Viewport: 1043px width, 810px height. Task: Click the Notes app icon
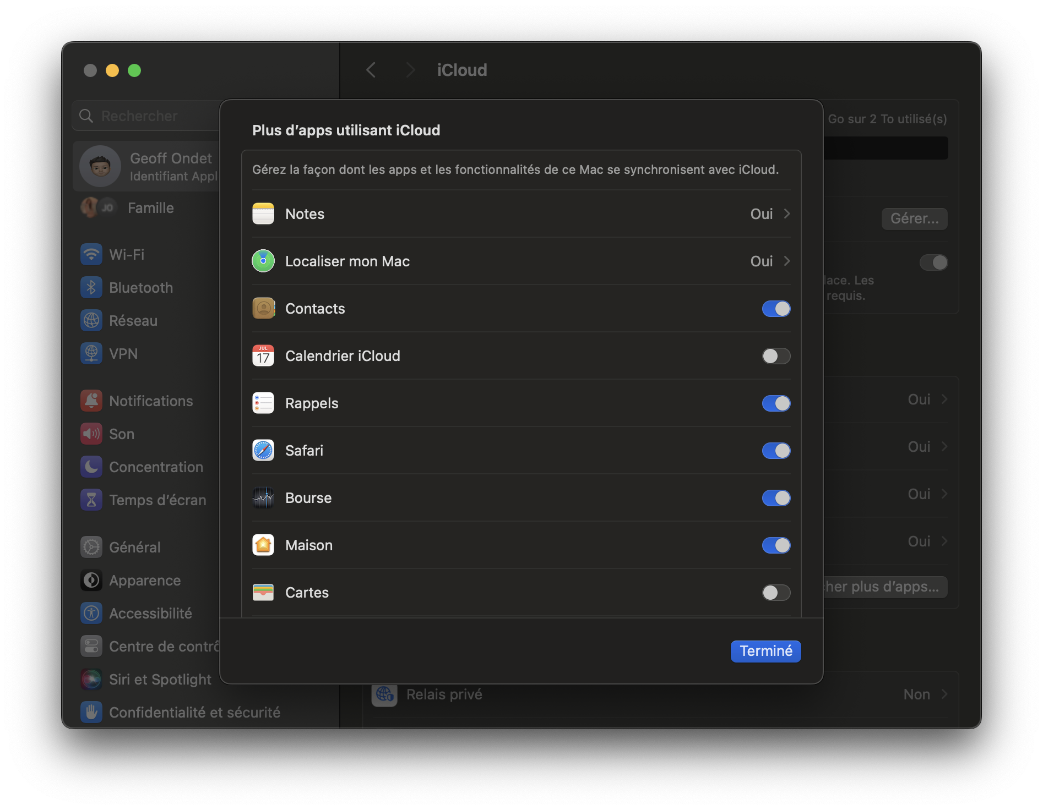coord(263,214)
